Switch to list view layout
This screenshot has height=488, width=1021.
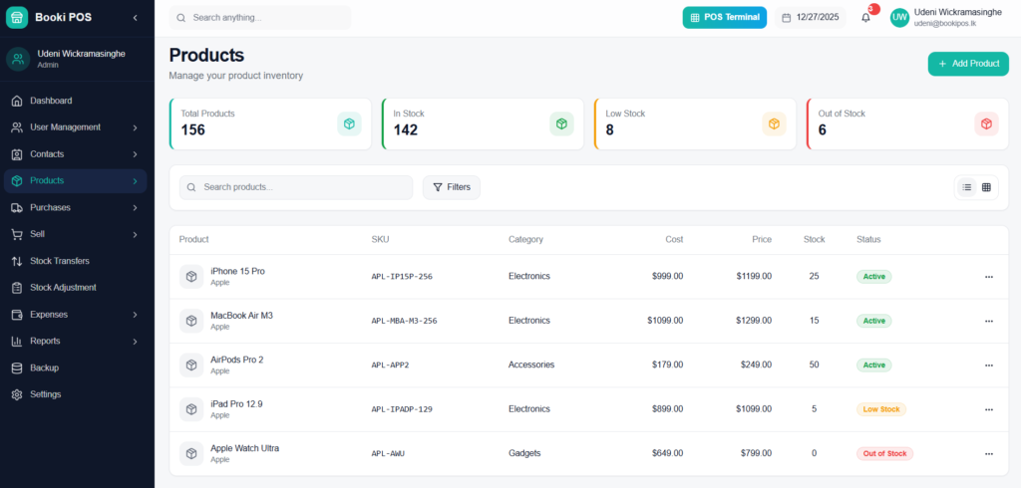966,187
